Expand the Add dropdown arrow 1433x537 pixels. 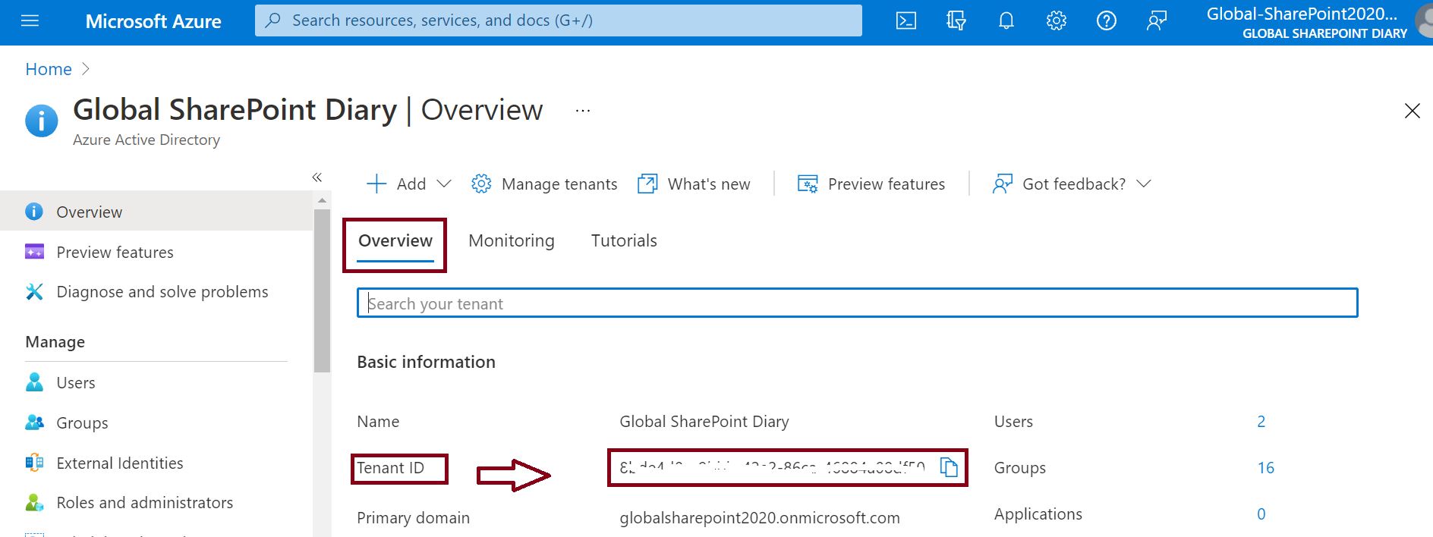pyautogui.click(x=445, y=184)
